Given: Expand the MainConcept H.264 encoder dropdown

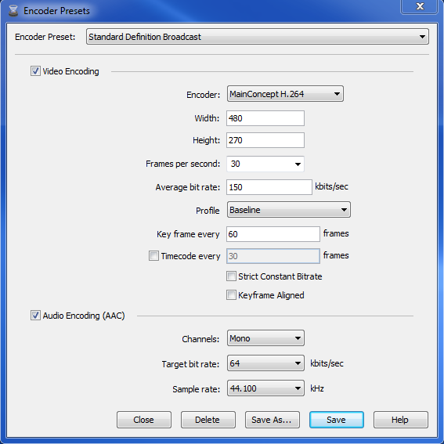Looking at the screenshot, I should point(285,94).
